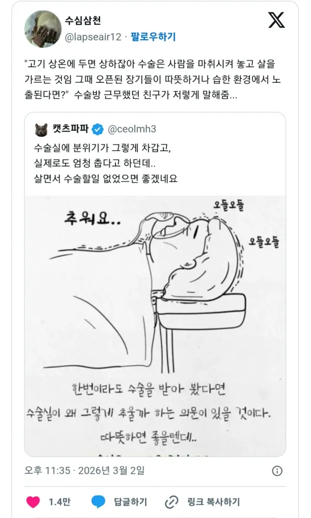Click the 1.4만 like count
The height and width of the screenshot is (518, 311).
[60, 502]
